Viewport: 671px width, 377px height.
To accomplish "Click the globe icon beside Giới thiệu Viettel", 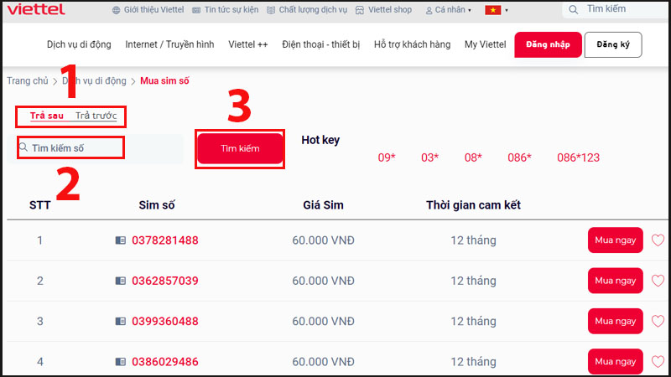I will 116,10.
